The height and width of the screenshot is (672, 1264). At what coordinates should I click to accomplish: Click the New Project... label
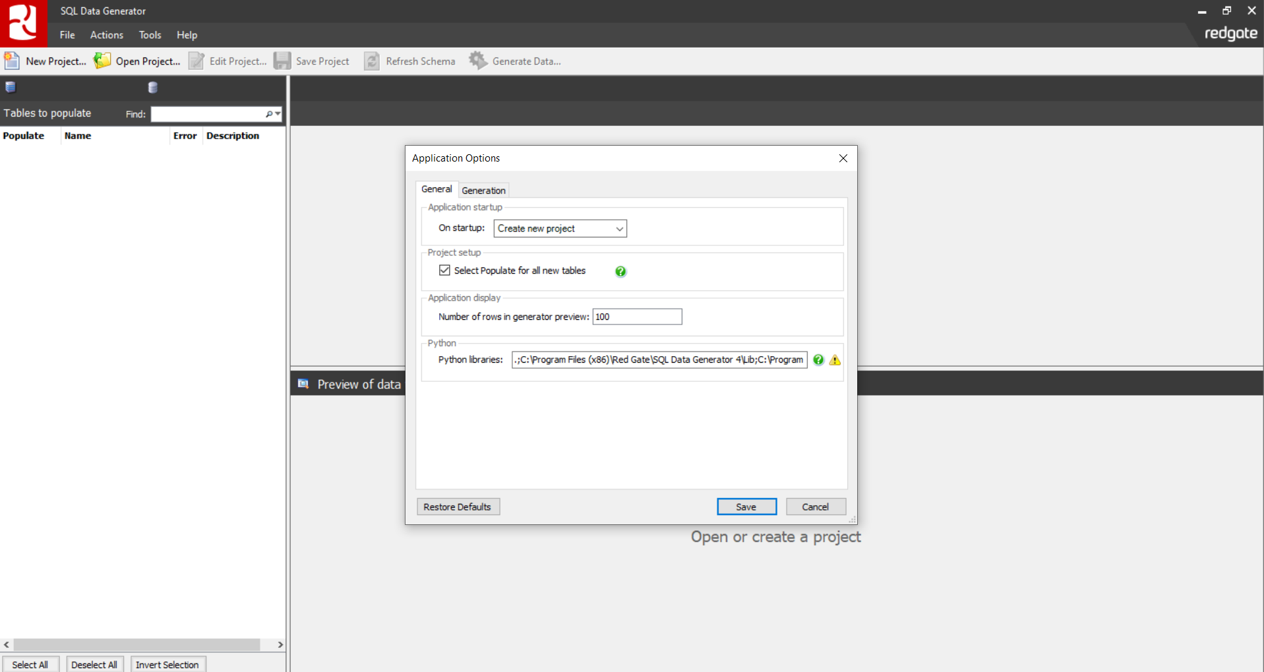click(x=56, y=61)
